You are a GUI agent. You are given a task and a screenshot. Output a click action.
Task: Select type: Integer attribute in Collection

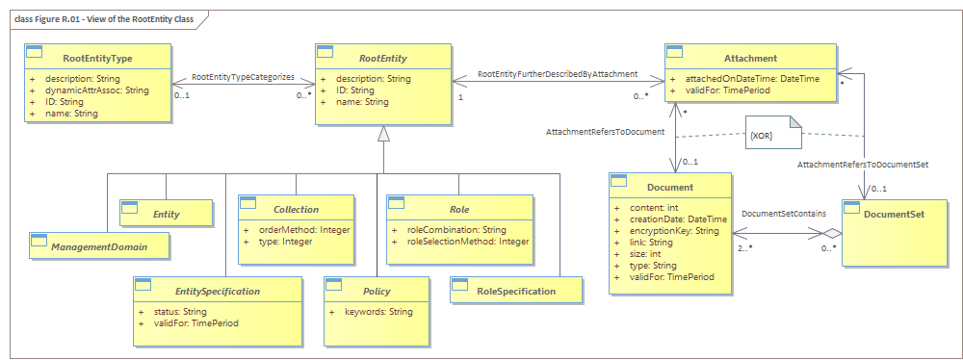(285, 242)
